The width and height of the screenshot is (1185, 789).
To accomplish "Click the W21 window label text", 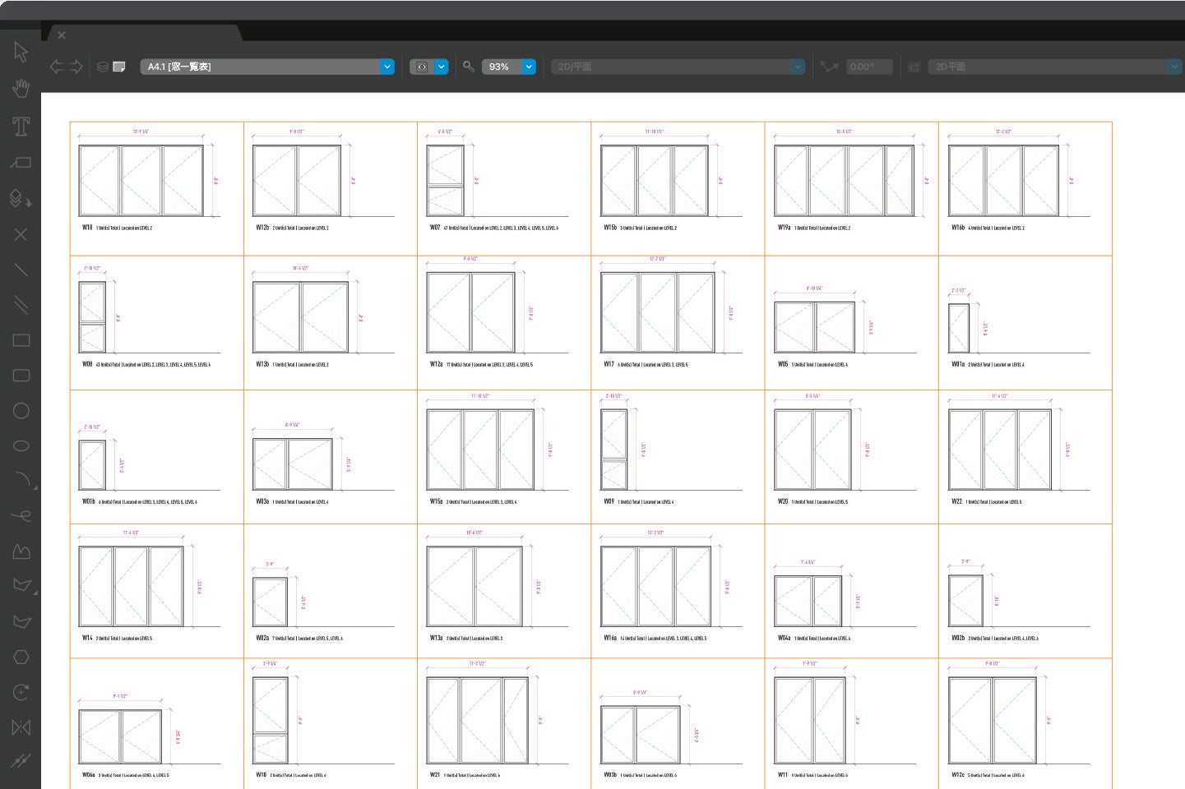I will (434, 775).
